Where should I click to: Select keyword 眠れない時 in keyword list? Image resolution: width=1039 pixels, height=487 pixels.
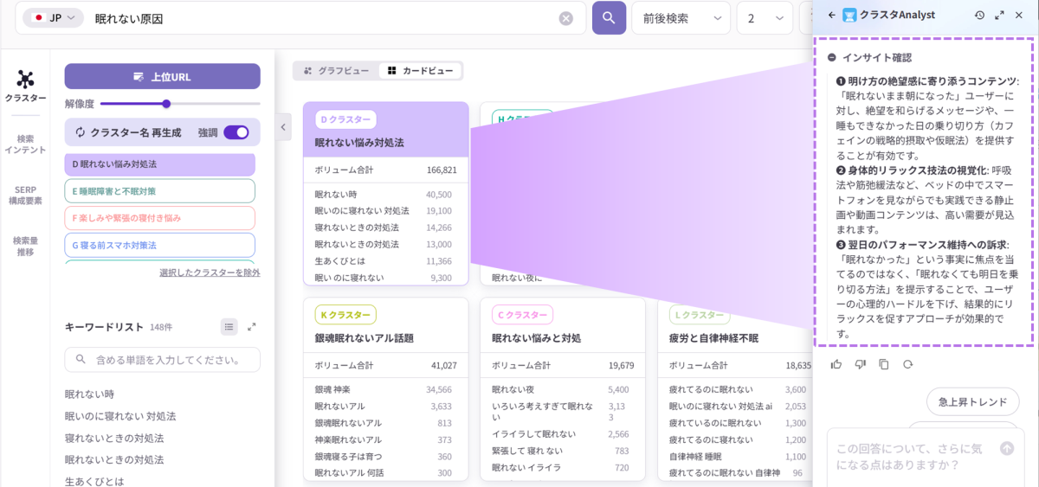click(89, 394)
